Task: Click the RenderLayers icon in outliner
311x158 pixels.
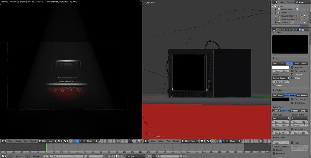Action: pos(279,9)
